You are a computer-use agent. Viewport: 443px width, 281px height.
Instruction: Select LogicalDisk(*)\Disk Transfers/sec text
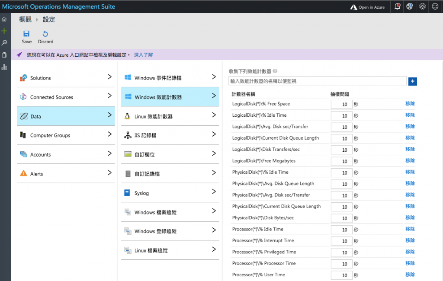coord(266,149)
